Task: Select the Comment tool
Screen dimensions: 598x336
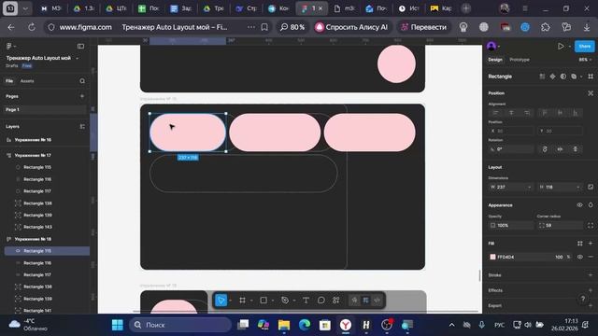Action: coord(321,301)
